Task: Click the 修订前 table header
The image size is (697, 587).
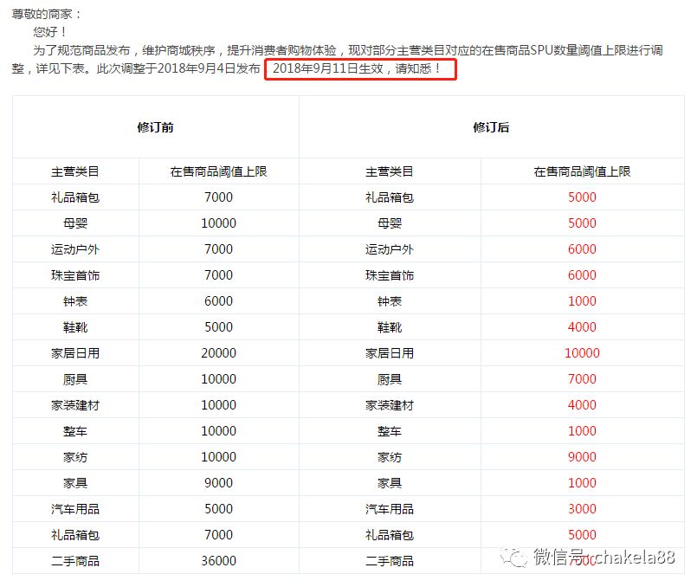Action: point(155,127)
